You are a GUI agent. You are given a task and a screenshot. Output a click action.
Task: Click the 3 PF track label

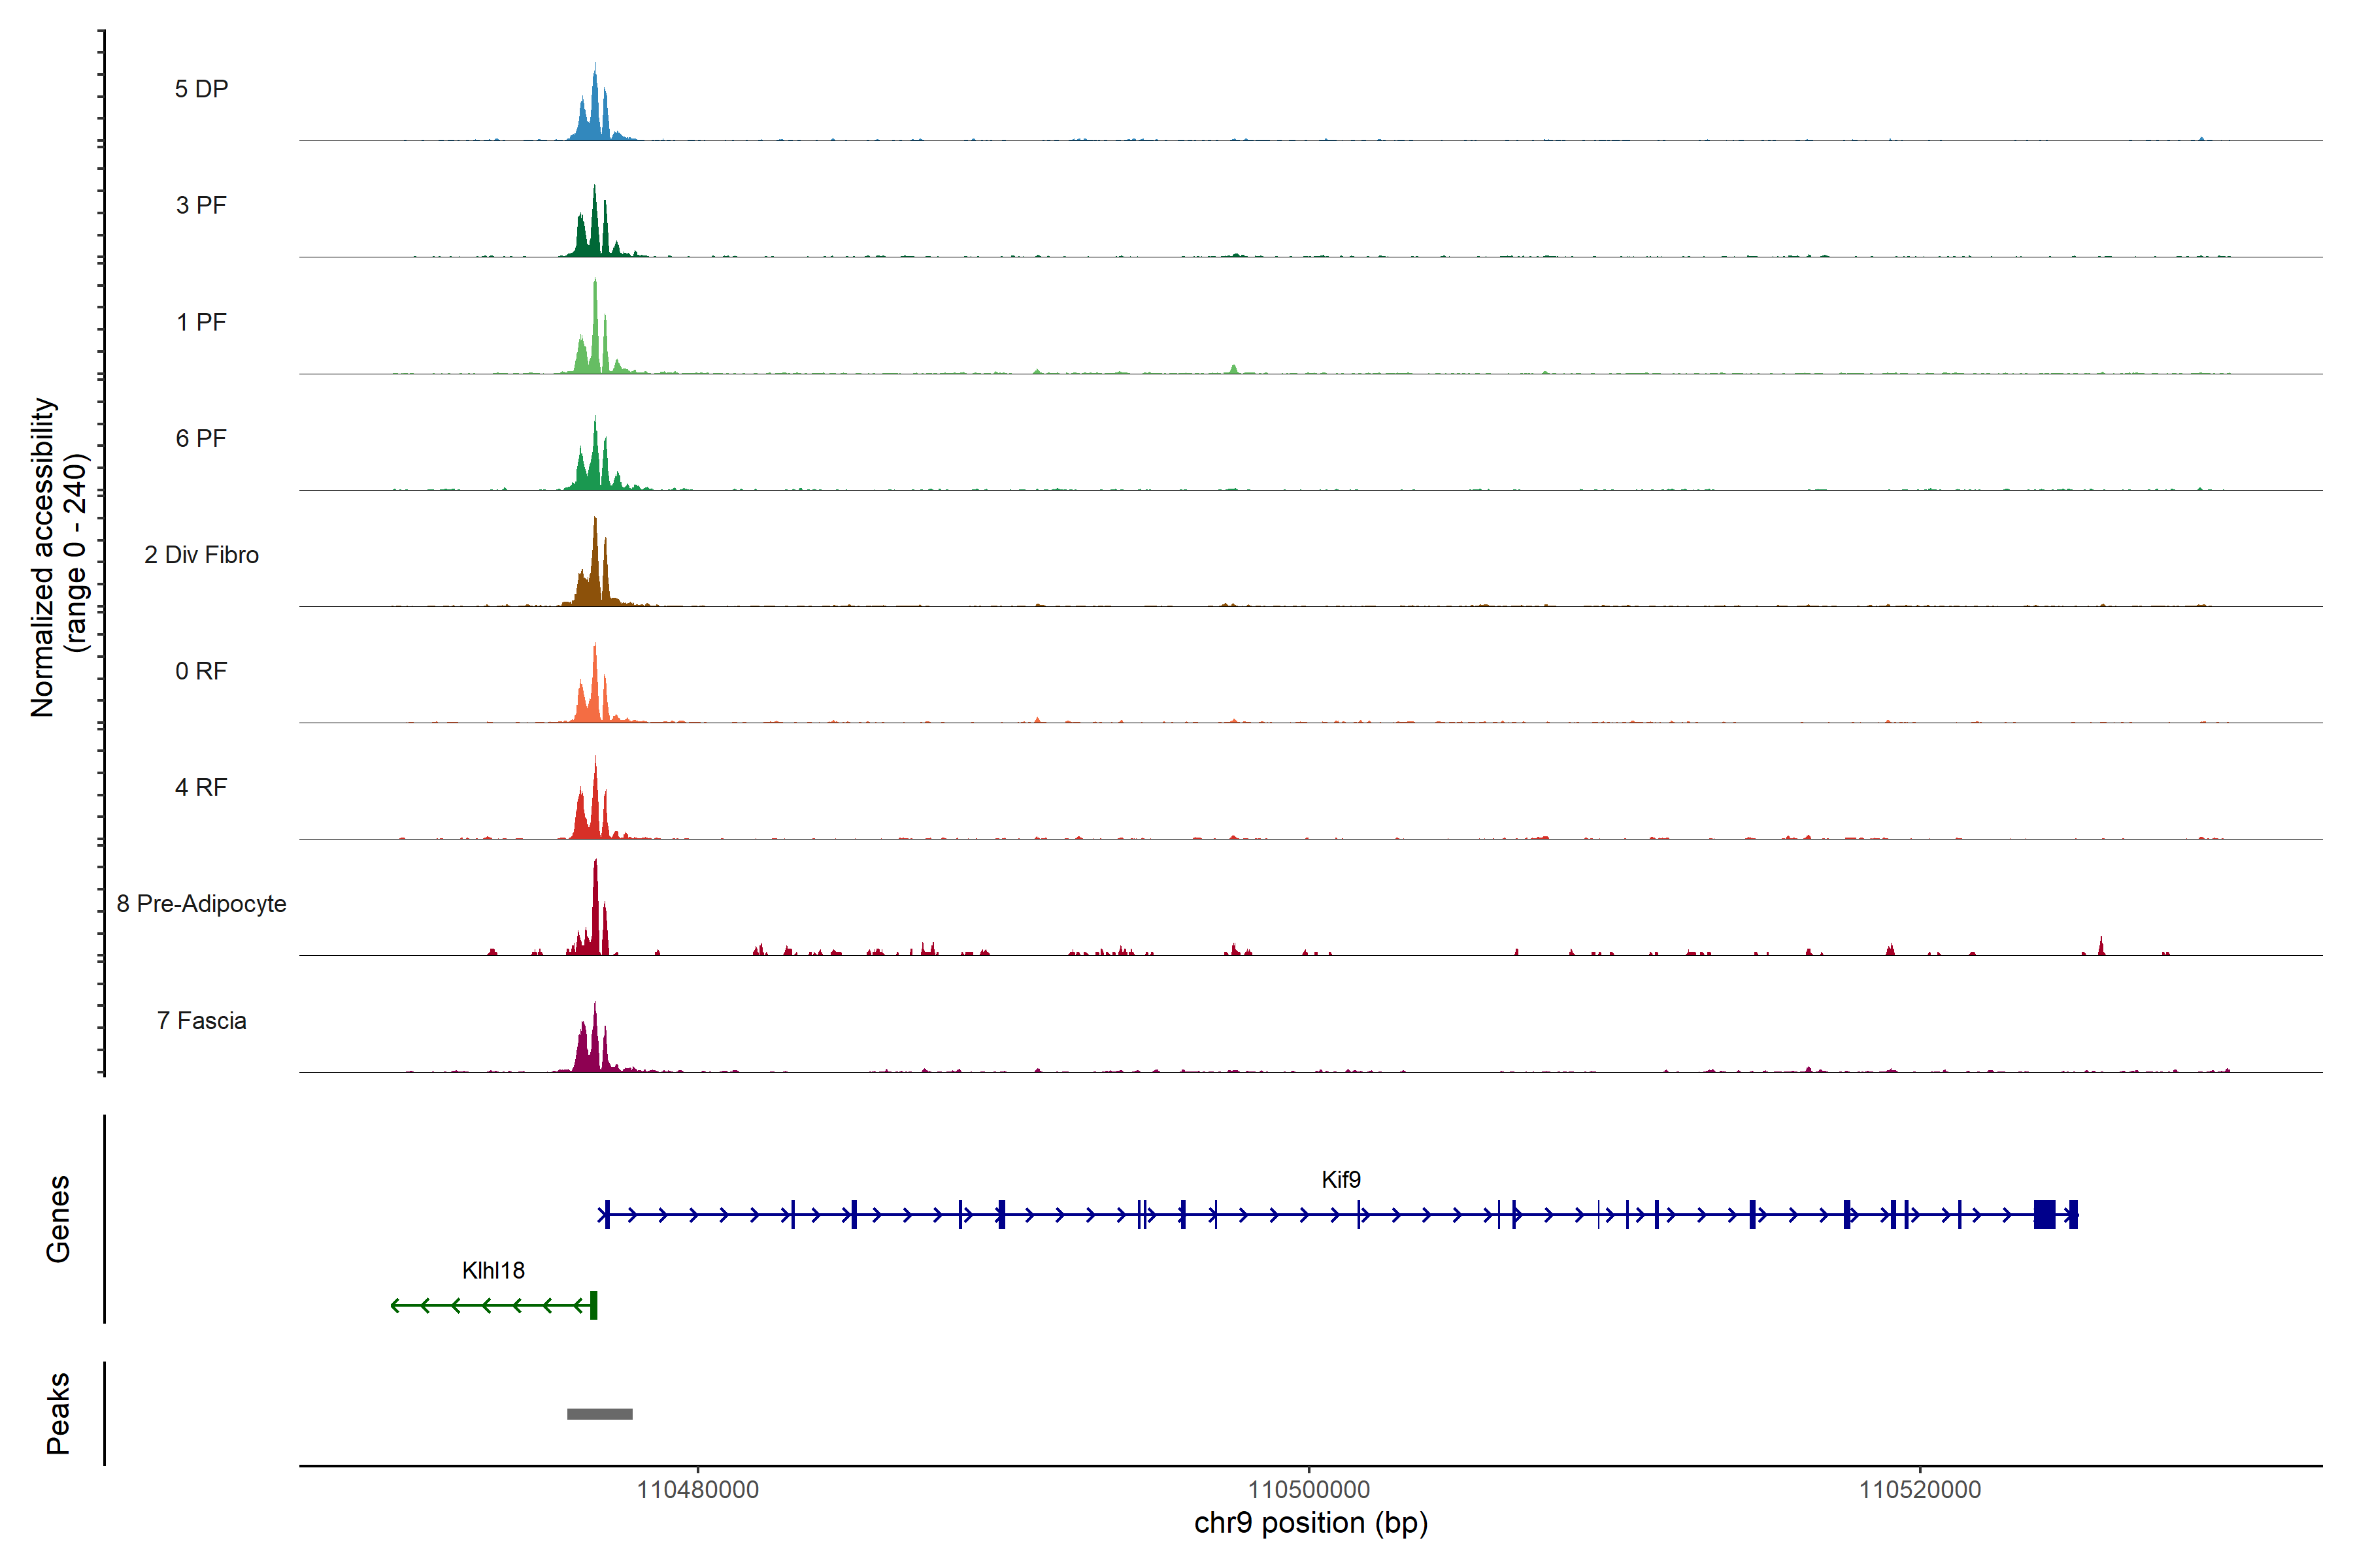click(201, 205)
